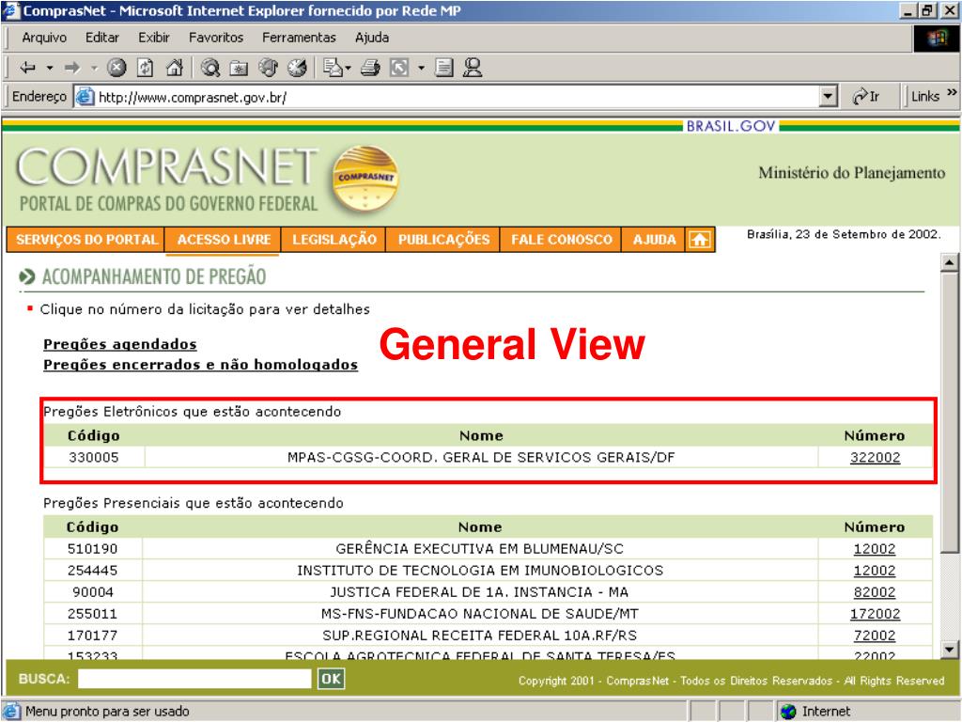Click the BRASIL.GOV link

tap(731, 126)
